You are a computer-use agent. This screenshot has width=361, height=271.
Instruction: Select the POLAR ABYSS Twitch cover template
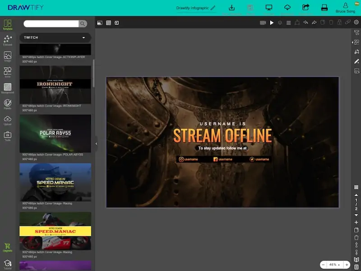[x=55, y=133]
